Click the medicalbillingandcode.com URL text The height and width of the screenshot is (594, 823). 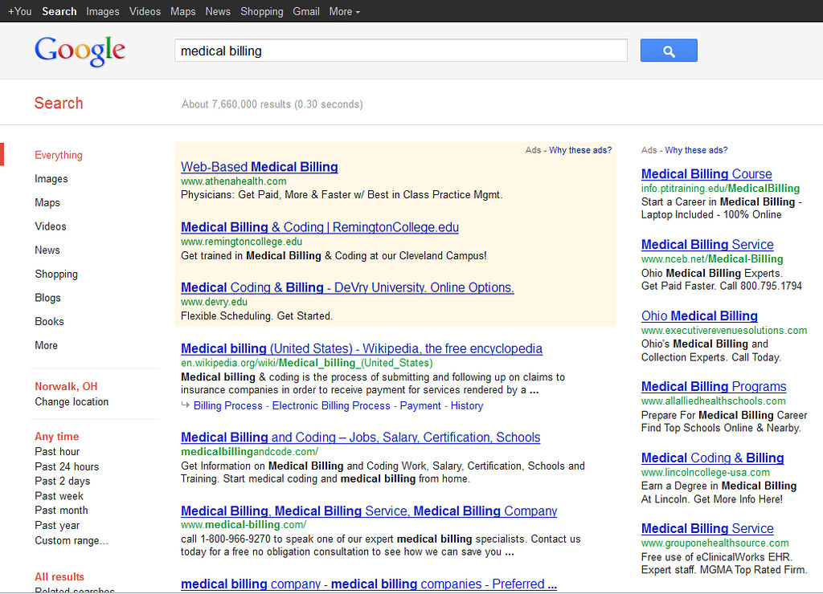point(250,451)
